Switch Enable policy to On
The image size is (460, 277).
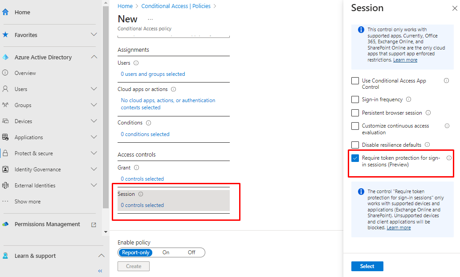tap(166, 252)
